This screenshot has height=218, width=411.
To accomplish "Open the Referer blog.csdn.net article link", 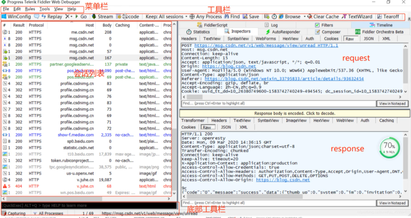I will pyautogui.click(x=284, y=79).
